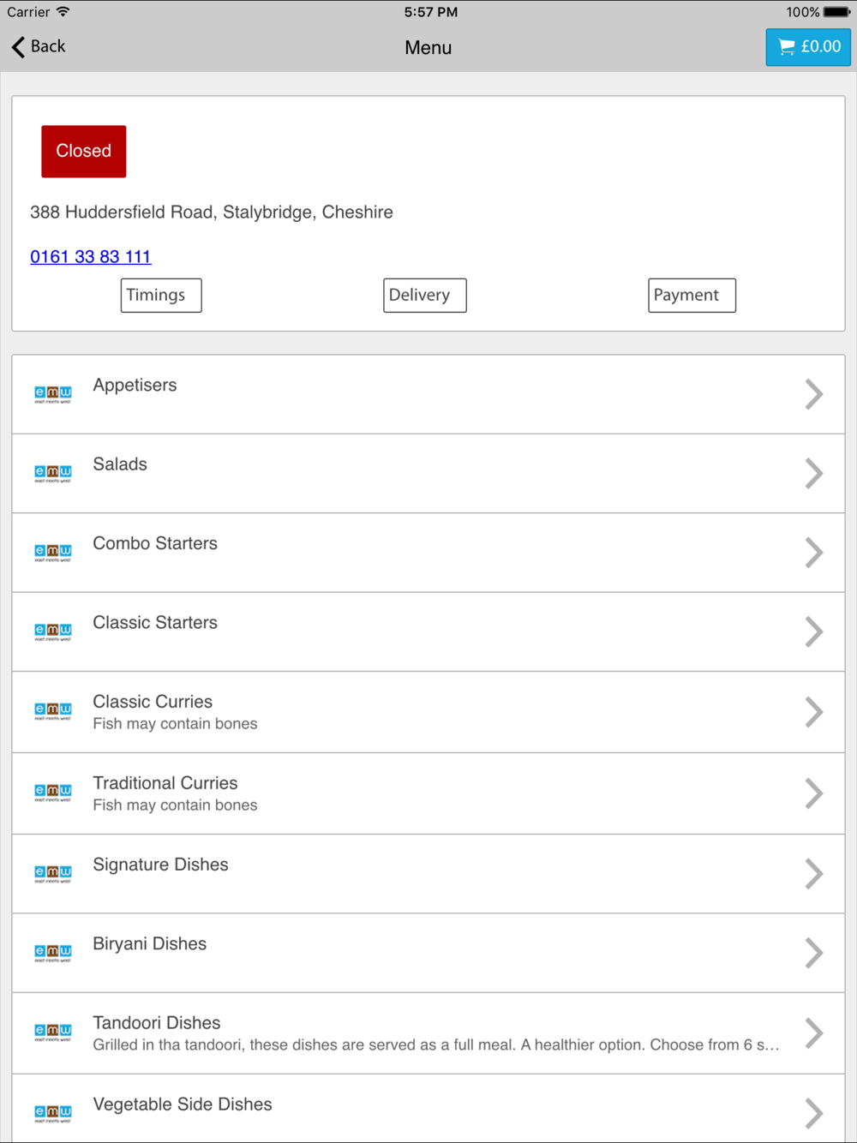The image size is (857, 1143).
Task: Select the Classic Starters category
Action: point(428,632)
